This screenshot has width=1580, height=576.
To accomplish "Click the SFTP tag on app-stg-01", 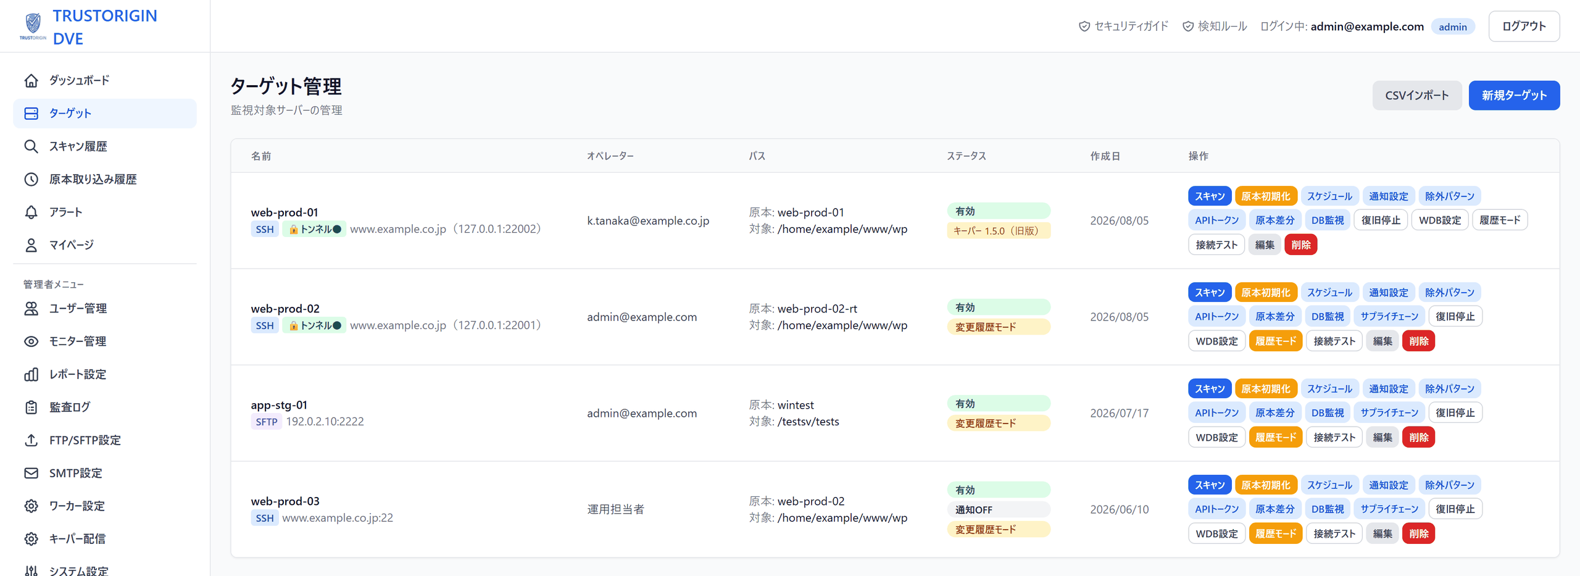I will (x=267, y=422).
